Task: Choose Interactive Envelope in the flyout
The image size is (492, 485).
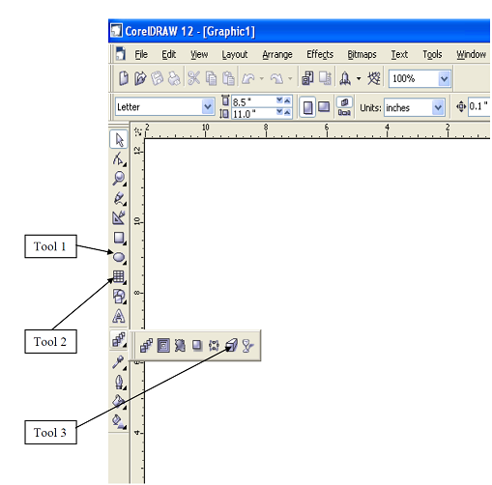Action: (x=214, y=346)
